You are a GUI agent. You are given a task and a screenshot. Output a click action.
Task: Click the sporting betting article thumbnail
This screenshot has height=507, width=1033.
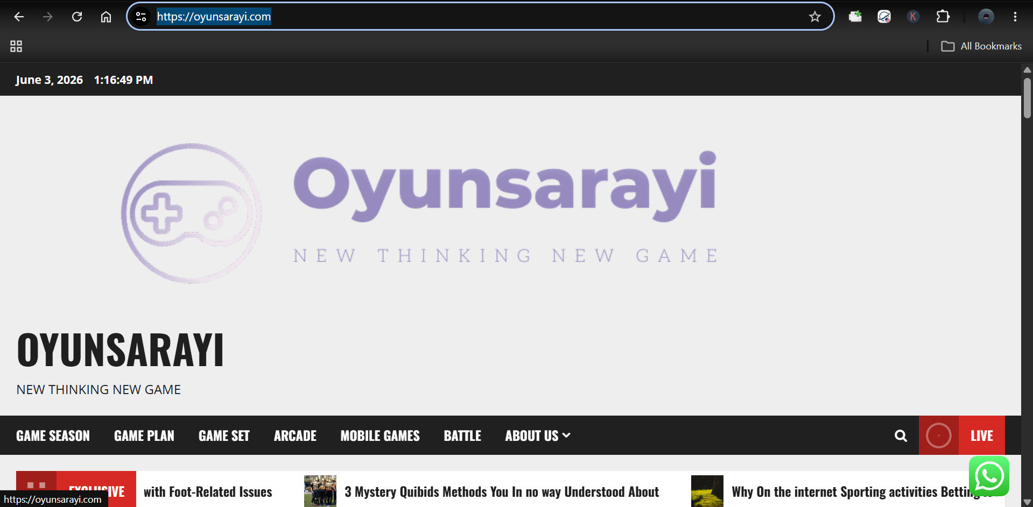[x=707, y=491]
